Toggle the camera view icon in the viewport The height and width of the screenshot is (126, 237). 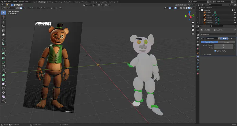[193, 30]
